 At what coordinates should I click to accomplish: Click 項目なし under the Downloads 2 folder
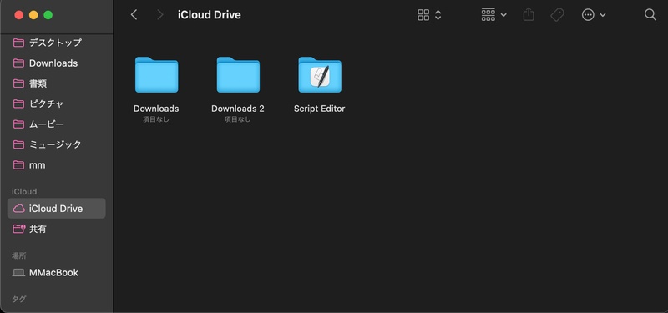[238, 119]
